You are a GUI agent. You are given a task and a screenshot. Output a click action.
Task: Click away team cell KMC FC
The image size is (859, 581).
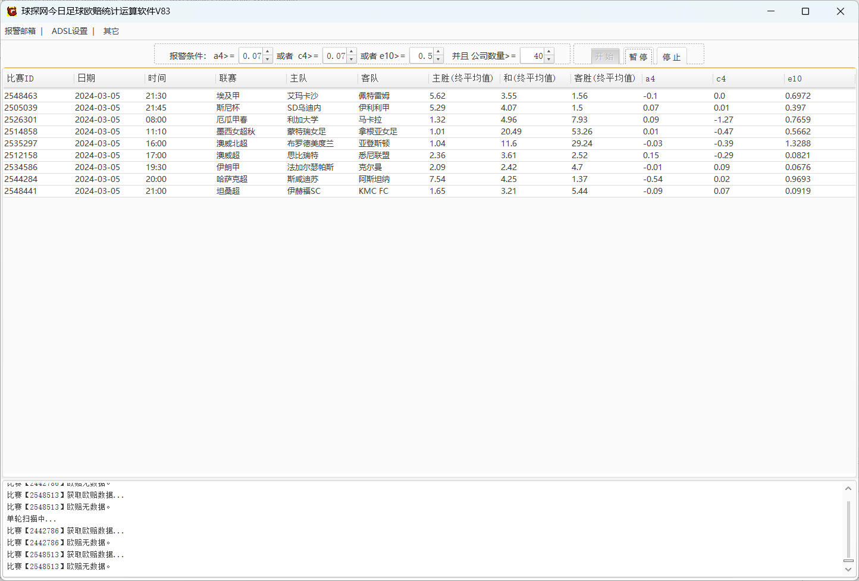[x=374, y=191]
